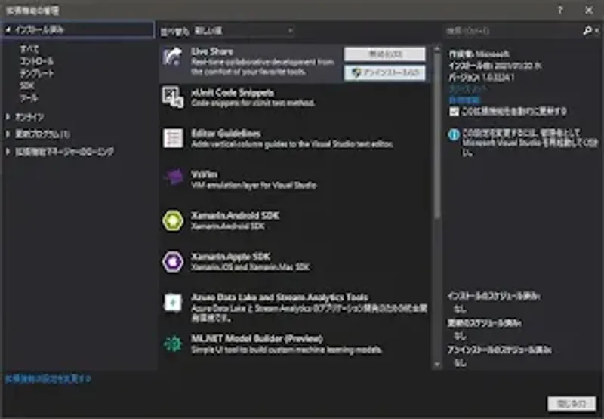Select the Editor Guidelines extension icon
Viewport: 604px width, 419px height.
(174, 138)
